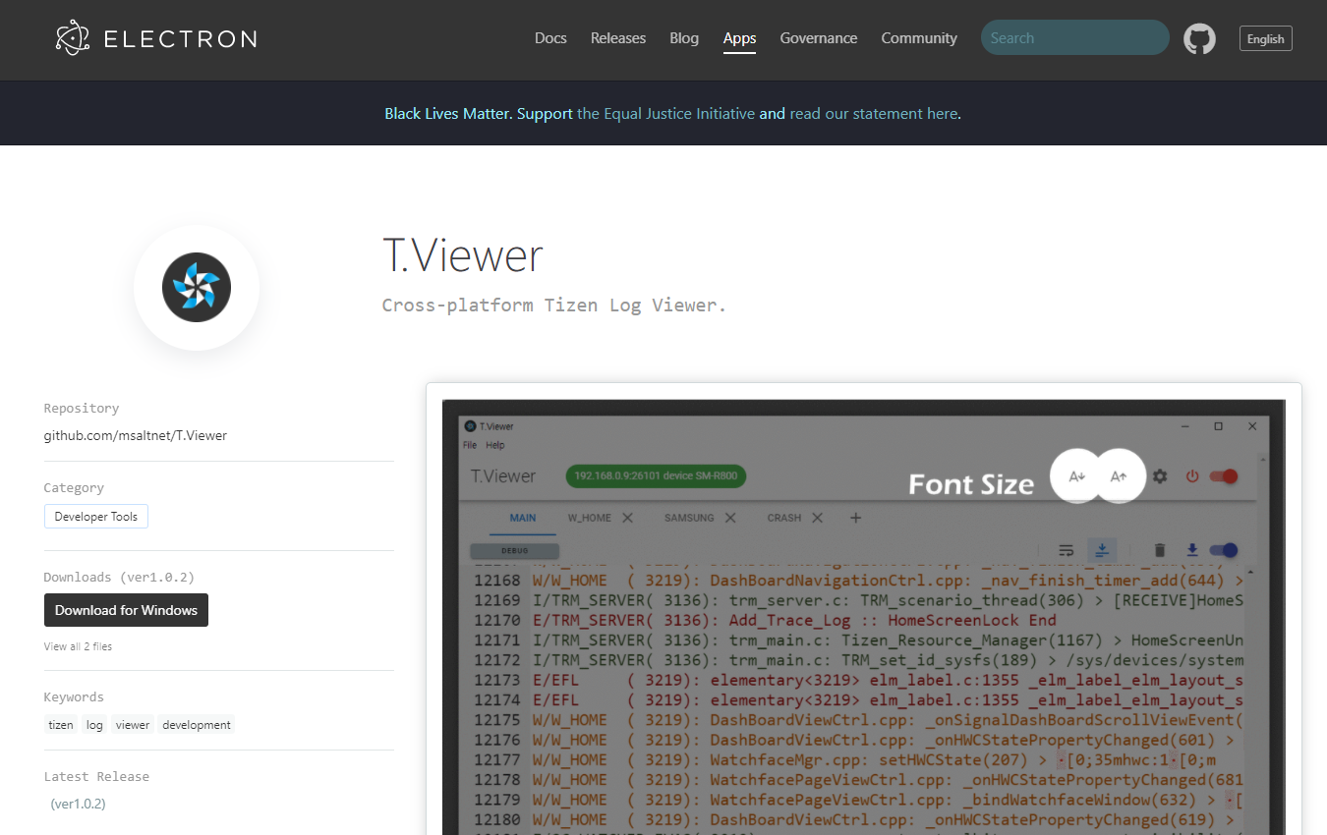
Task: Open the Blog nav item
Action: [684, 38]
